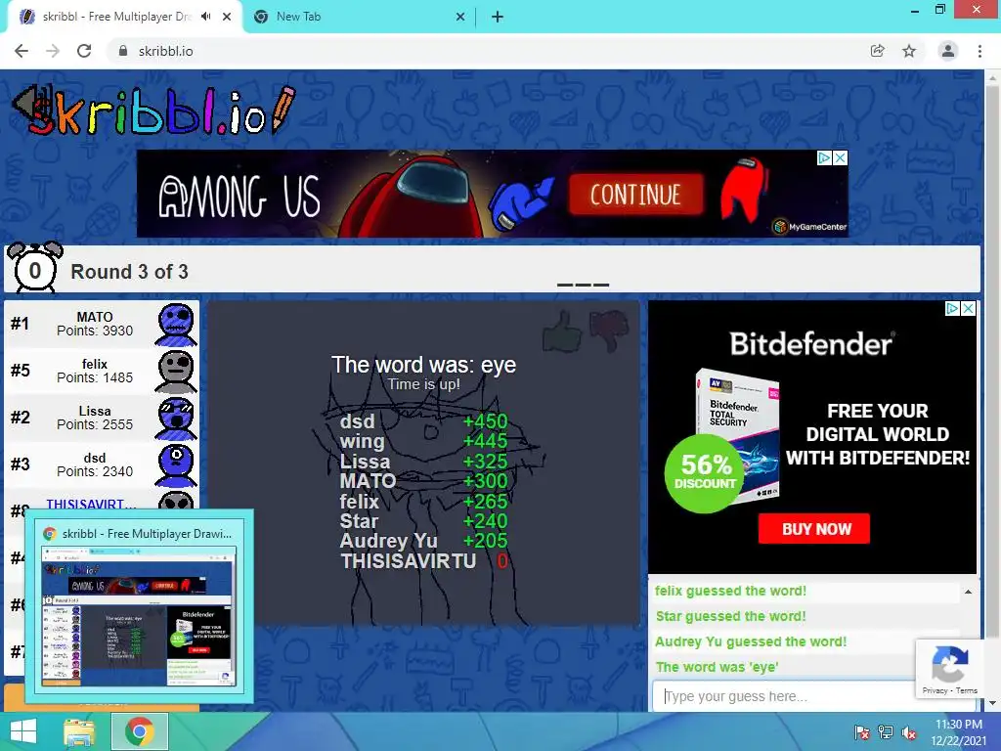Image resolution: width=1001 pixels, height=751 pixels.
Task: Open File Explorer from the taskbar
Action: 79,731
